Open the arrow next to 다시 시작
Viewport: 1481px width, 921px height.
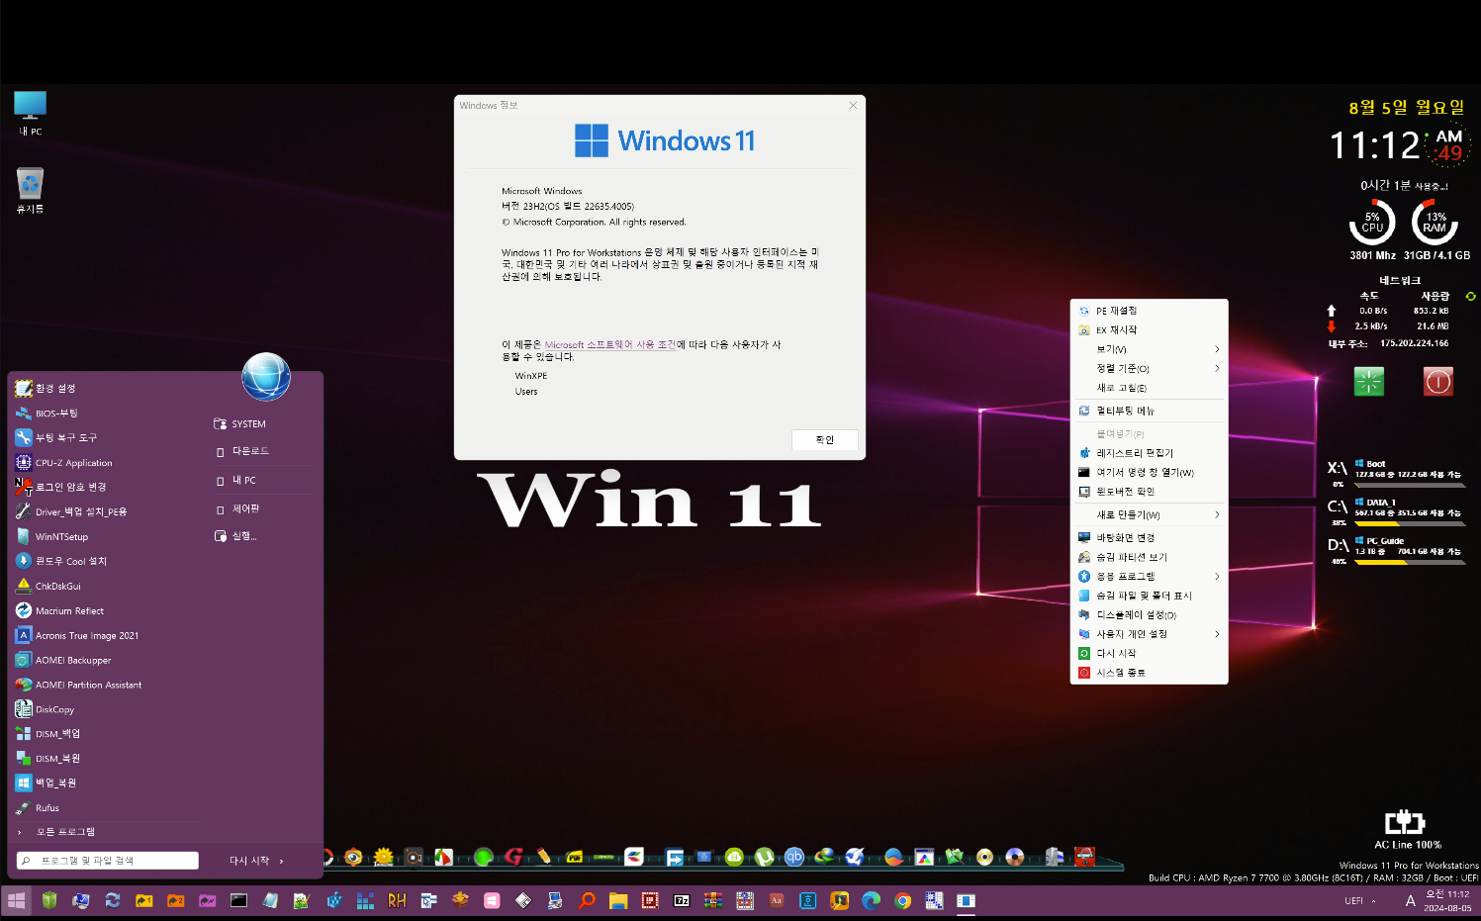(282, 861)
